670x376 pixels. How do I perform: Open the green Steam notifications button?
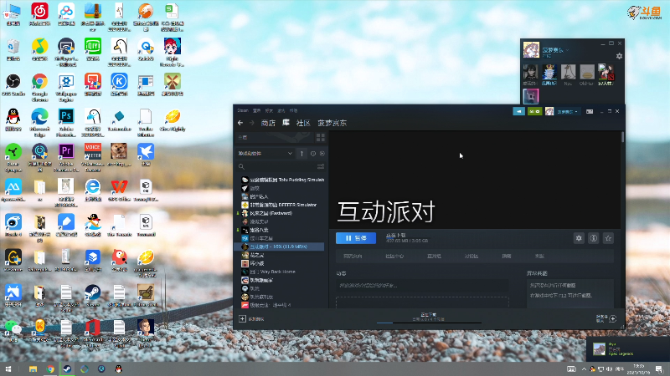click(x=534, y=111)
